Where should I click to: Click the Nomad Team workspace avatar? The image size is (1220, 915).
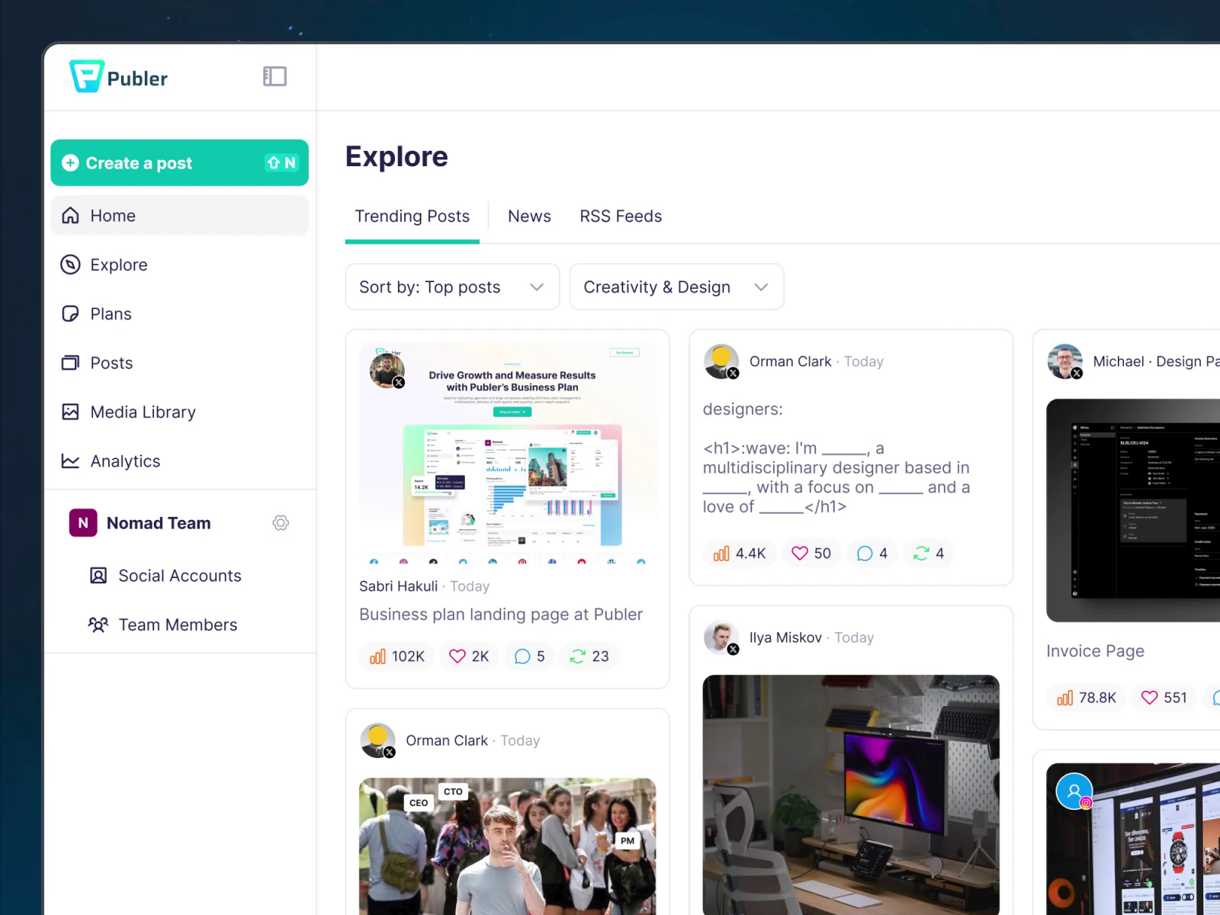point(83,523)
